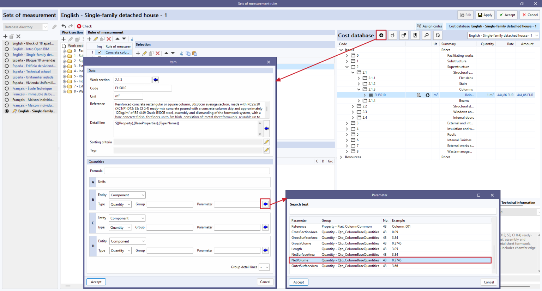This screenshot has width=542, height=291.
Task: Uncheck the Concrete column rule checkbox
Action: tap(100, 52)
